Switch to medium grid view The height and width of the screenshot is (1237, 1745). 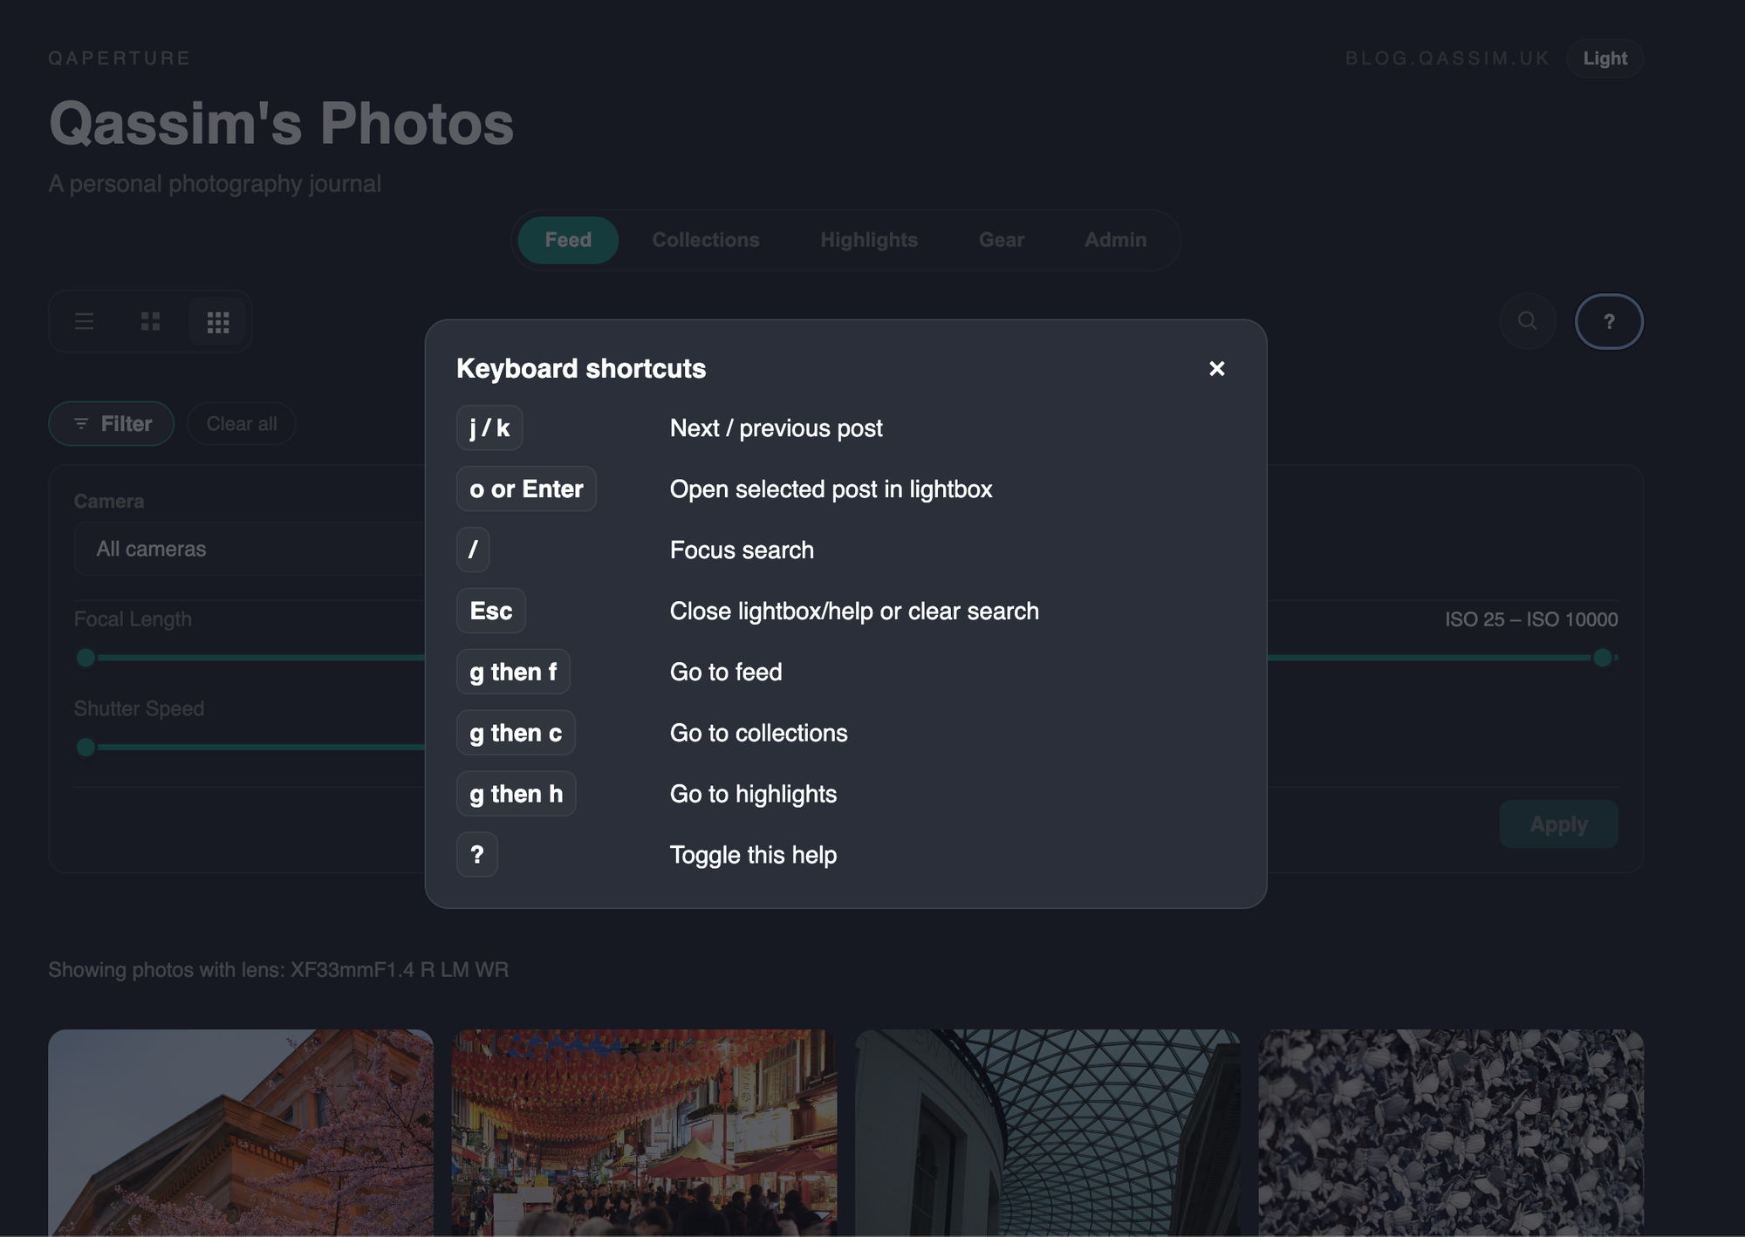(150, 322)
